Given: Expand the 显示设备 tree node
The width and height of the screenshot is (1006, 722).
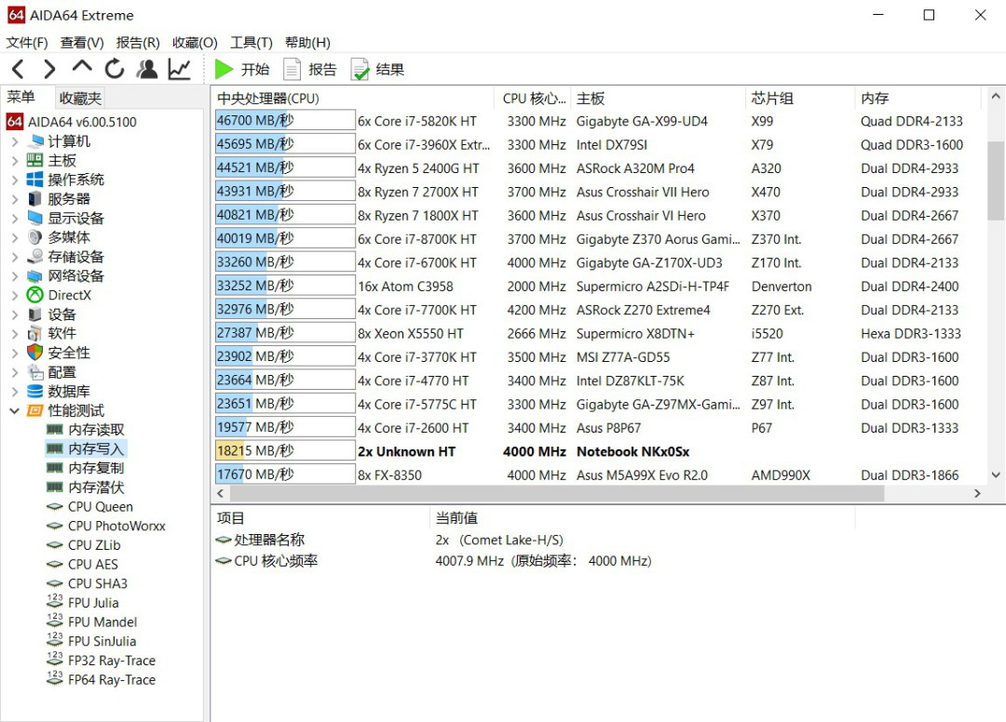Looking at the screenshot, I should pos(15,219).
